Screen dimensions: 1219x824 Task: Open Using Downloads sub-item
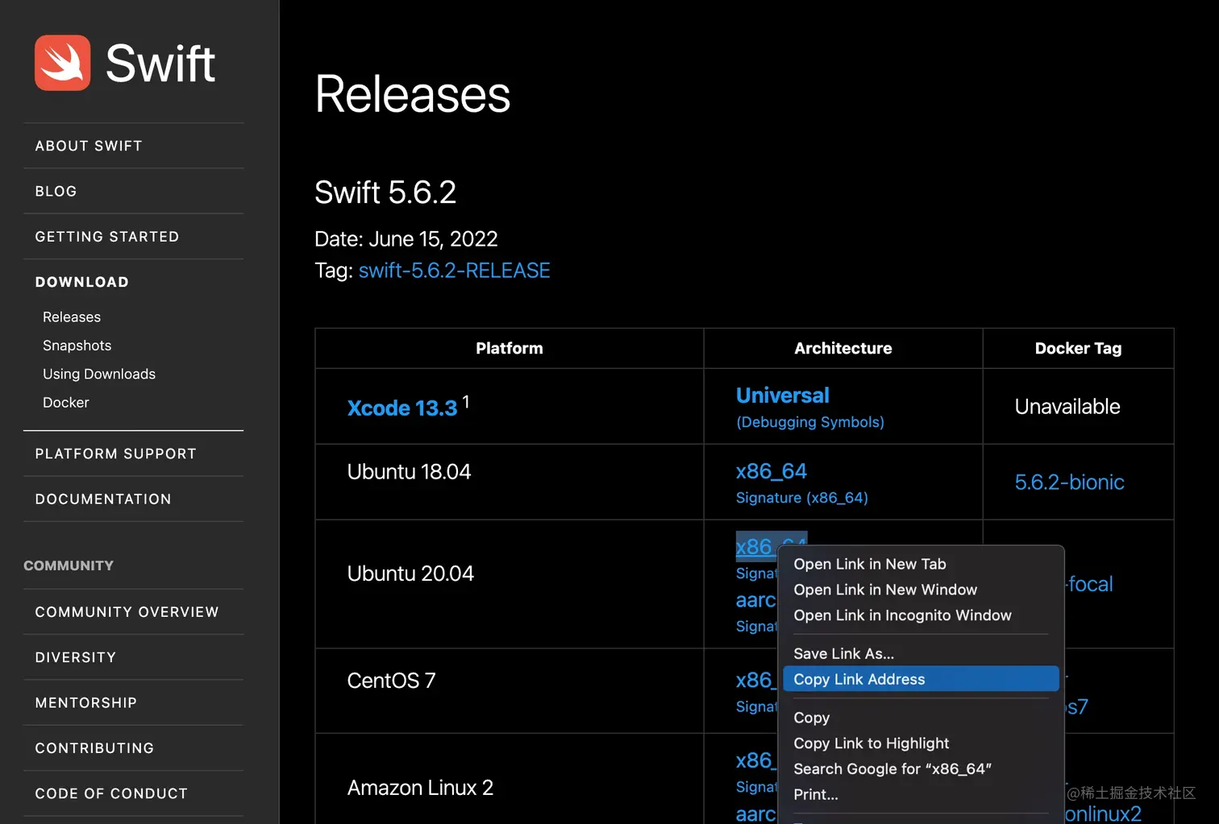point(99,374)
